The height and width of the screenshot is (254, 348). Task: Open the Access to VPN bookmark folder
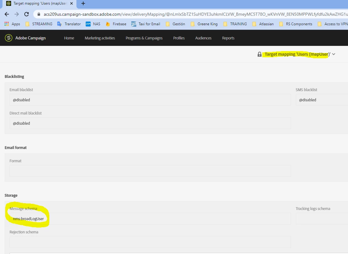coord(333,24)
